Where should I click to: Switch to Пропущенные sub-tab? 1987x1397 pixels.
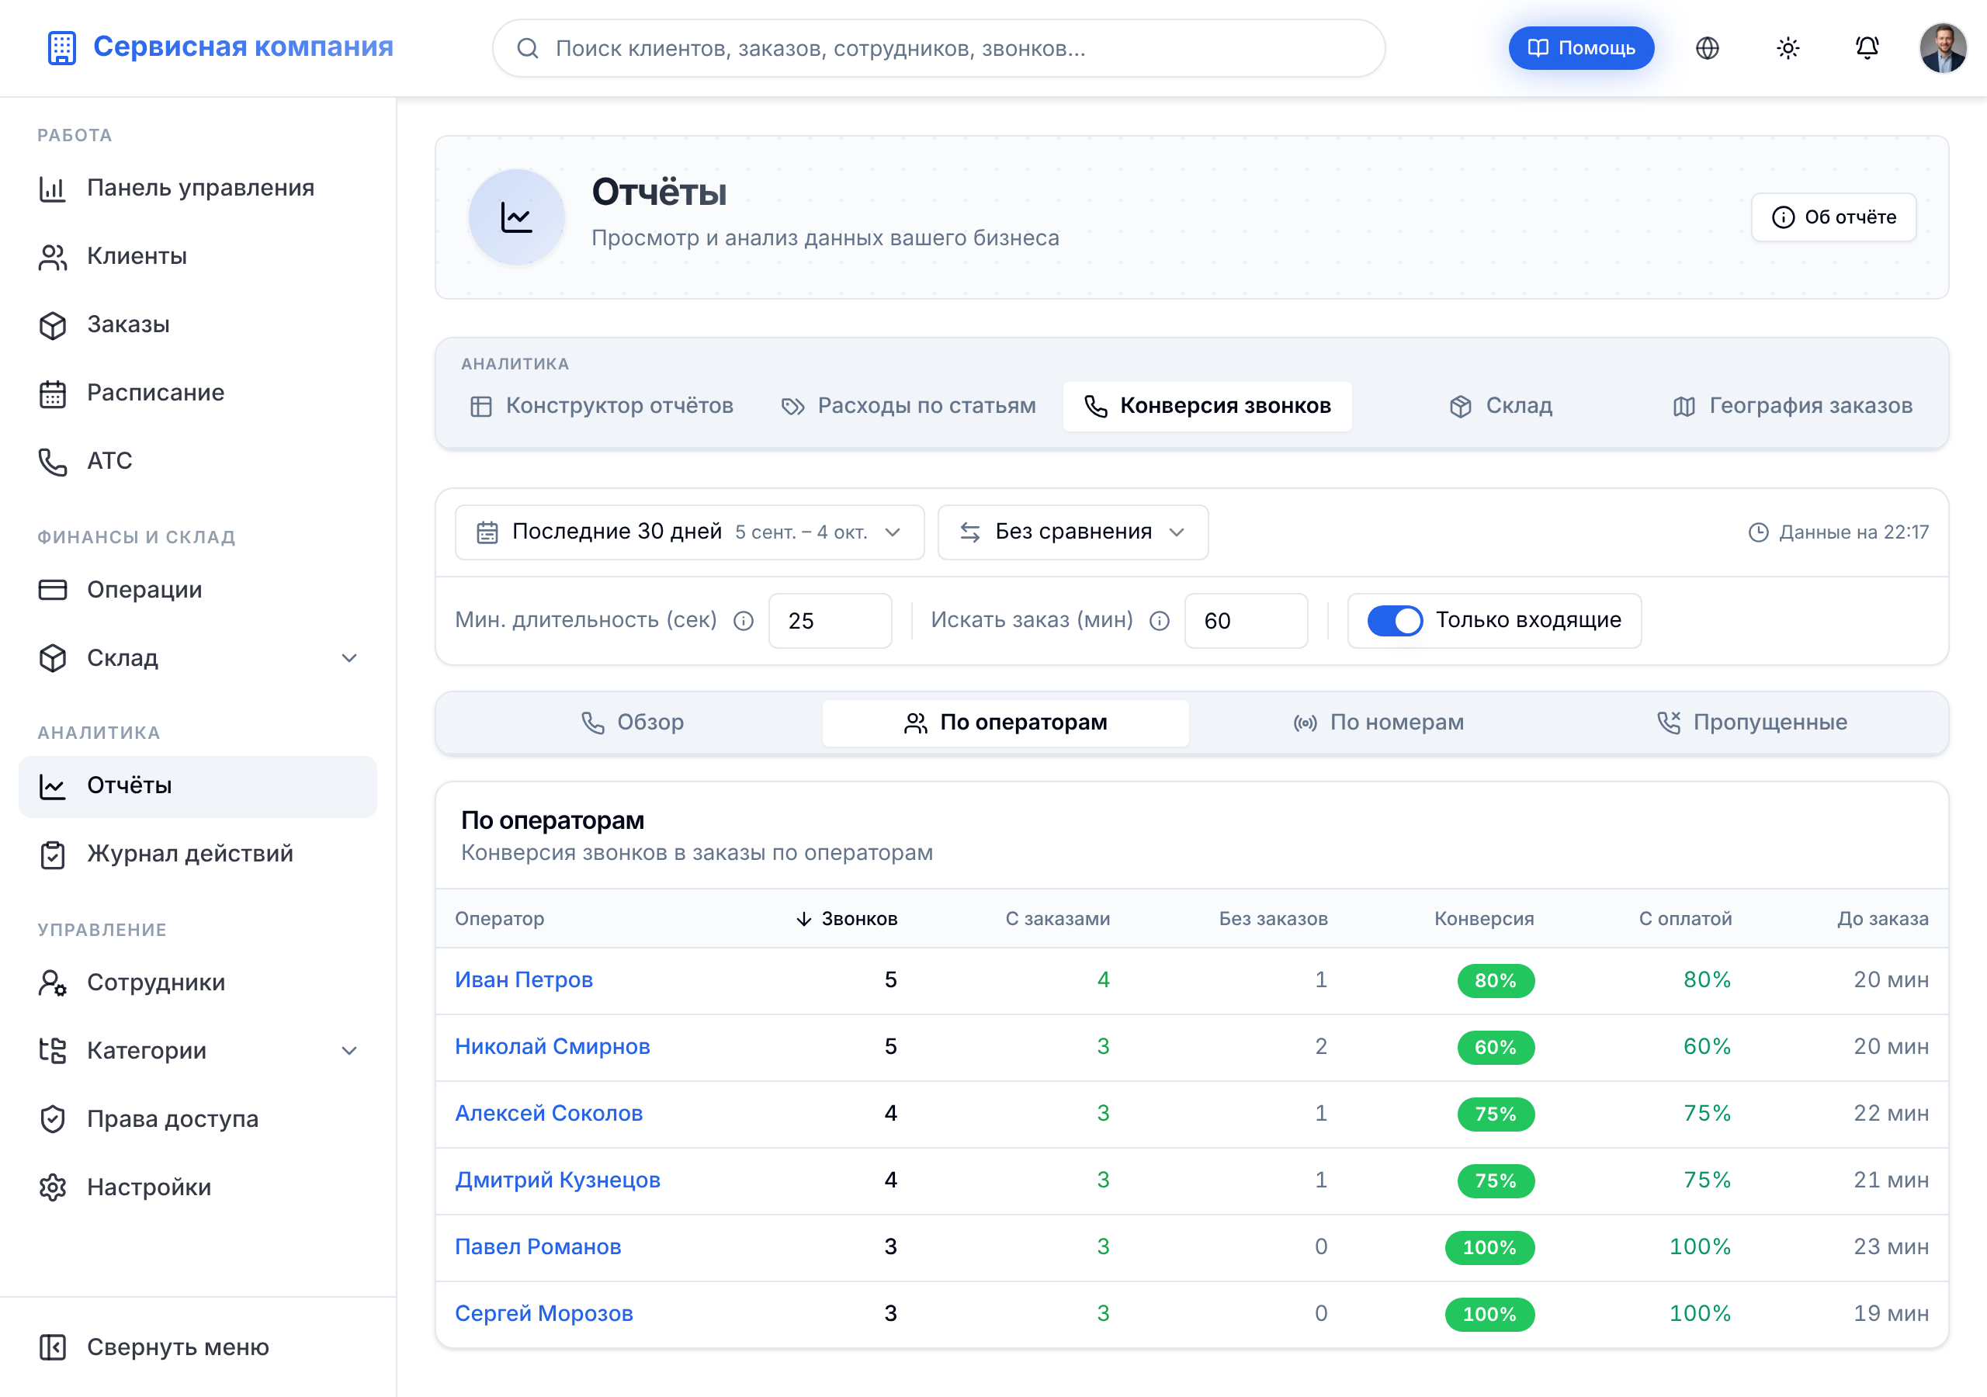coord(1752,723)
